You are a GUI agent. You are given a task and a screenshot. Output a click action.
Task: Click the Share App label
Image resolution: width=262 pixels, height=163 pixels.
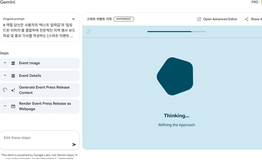tap(256, 19)
